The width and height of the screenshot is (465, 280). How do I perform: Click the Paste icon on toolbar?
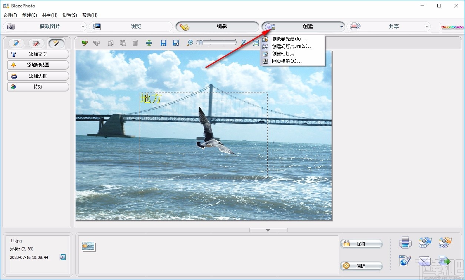tap(123, 43)
